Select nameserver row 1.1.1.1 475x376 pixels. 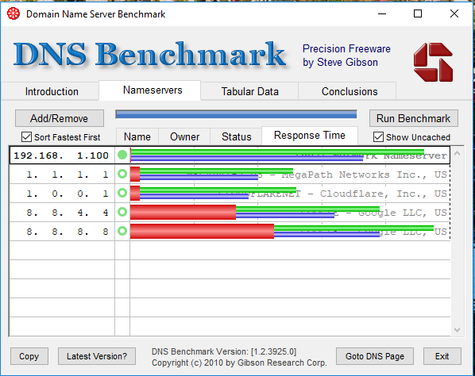click(230, 175)
